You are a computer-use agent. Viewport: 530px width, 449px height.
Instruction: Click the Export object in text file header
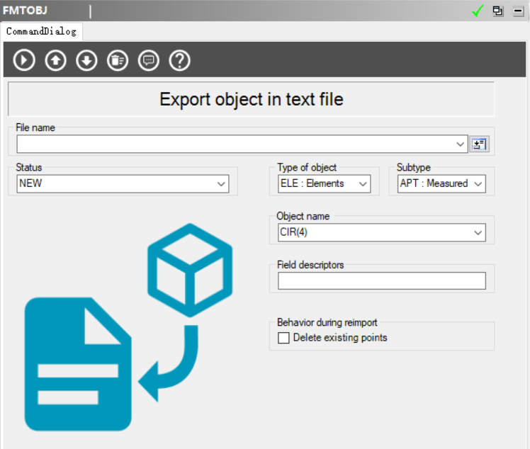point(251,99)
